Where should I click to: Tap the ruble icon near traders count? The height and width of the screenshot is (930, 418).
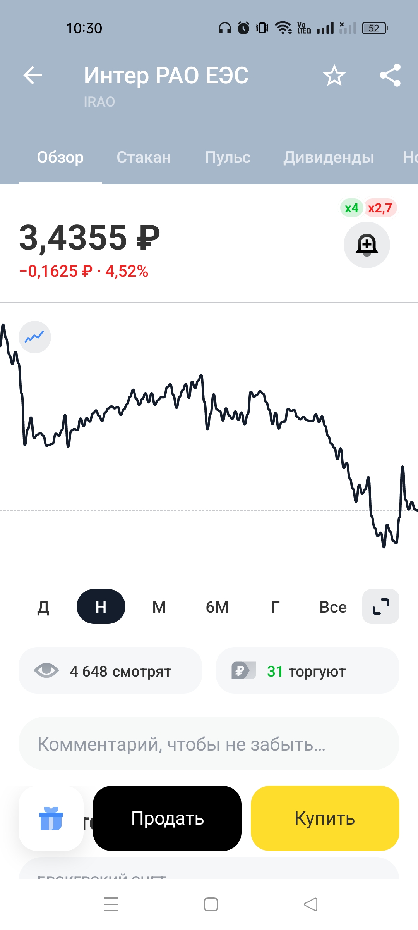click(243, 670)
